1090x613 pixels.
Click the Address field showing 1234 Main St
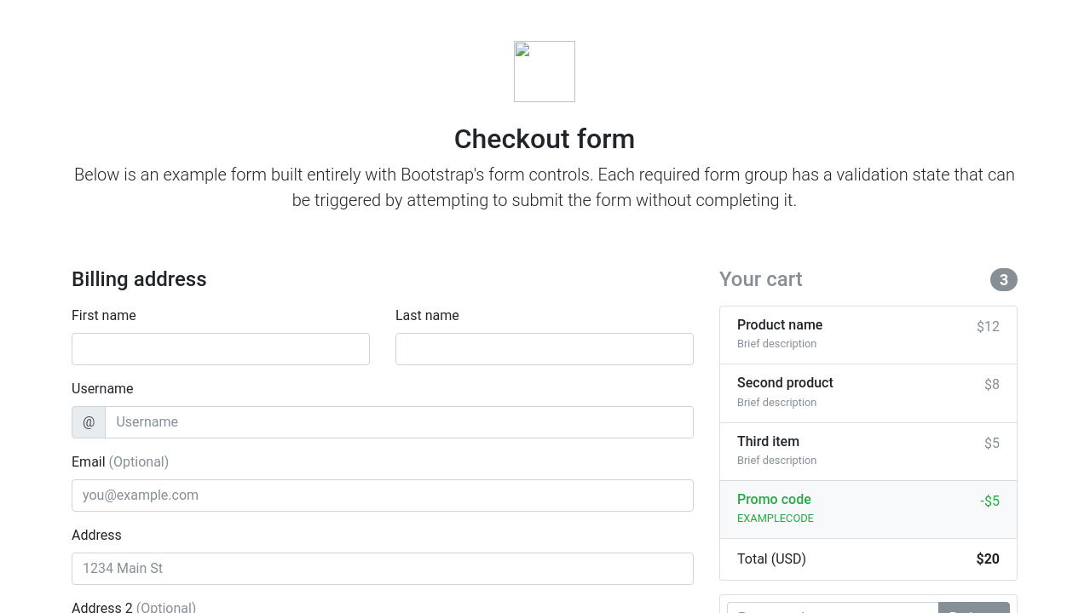click(382, 569)
